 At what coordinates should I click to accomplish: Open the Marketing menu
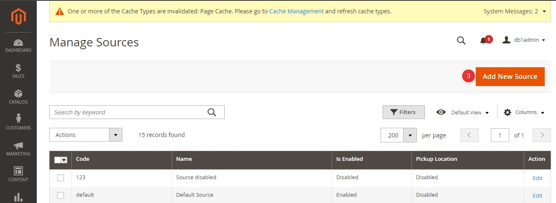click(x=18, y=149)
